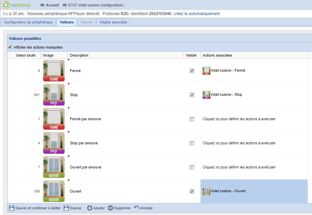The height and width of the screenshot is (215, 312).
Task: Enable Visible for Fermé par smoove
Action: 192,119
